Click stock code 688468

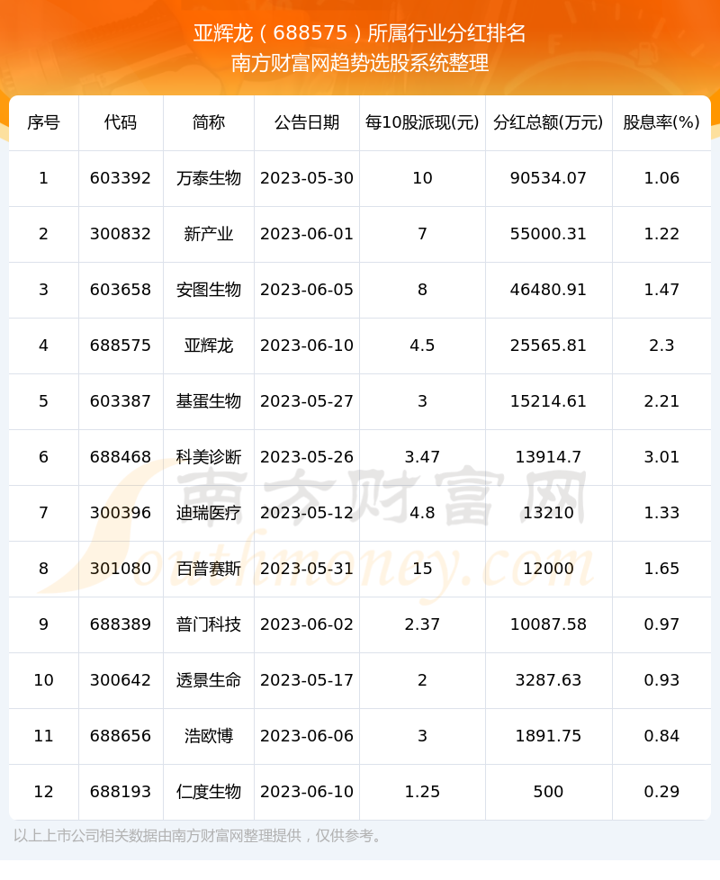tap(120, 457)
